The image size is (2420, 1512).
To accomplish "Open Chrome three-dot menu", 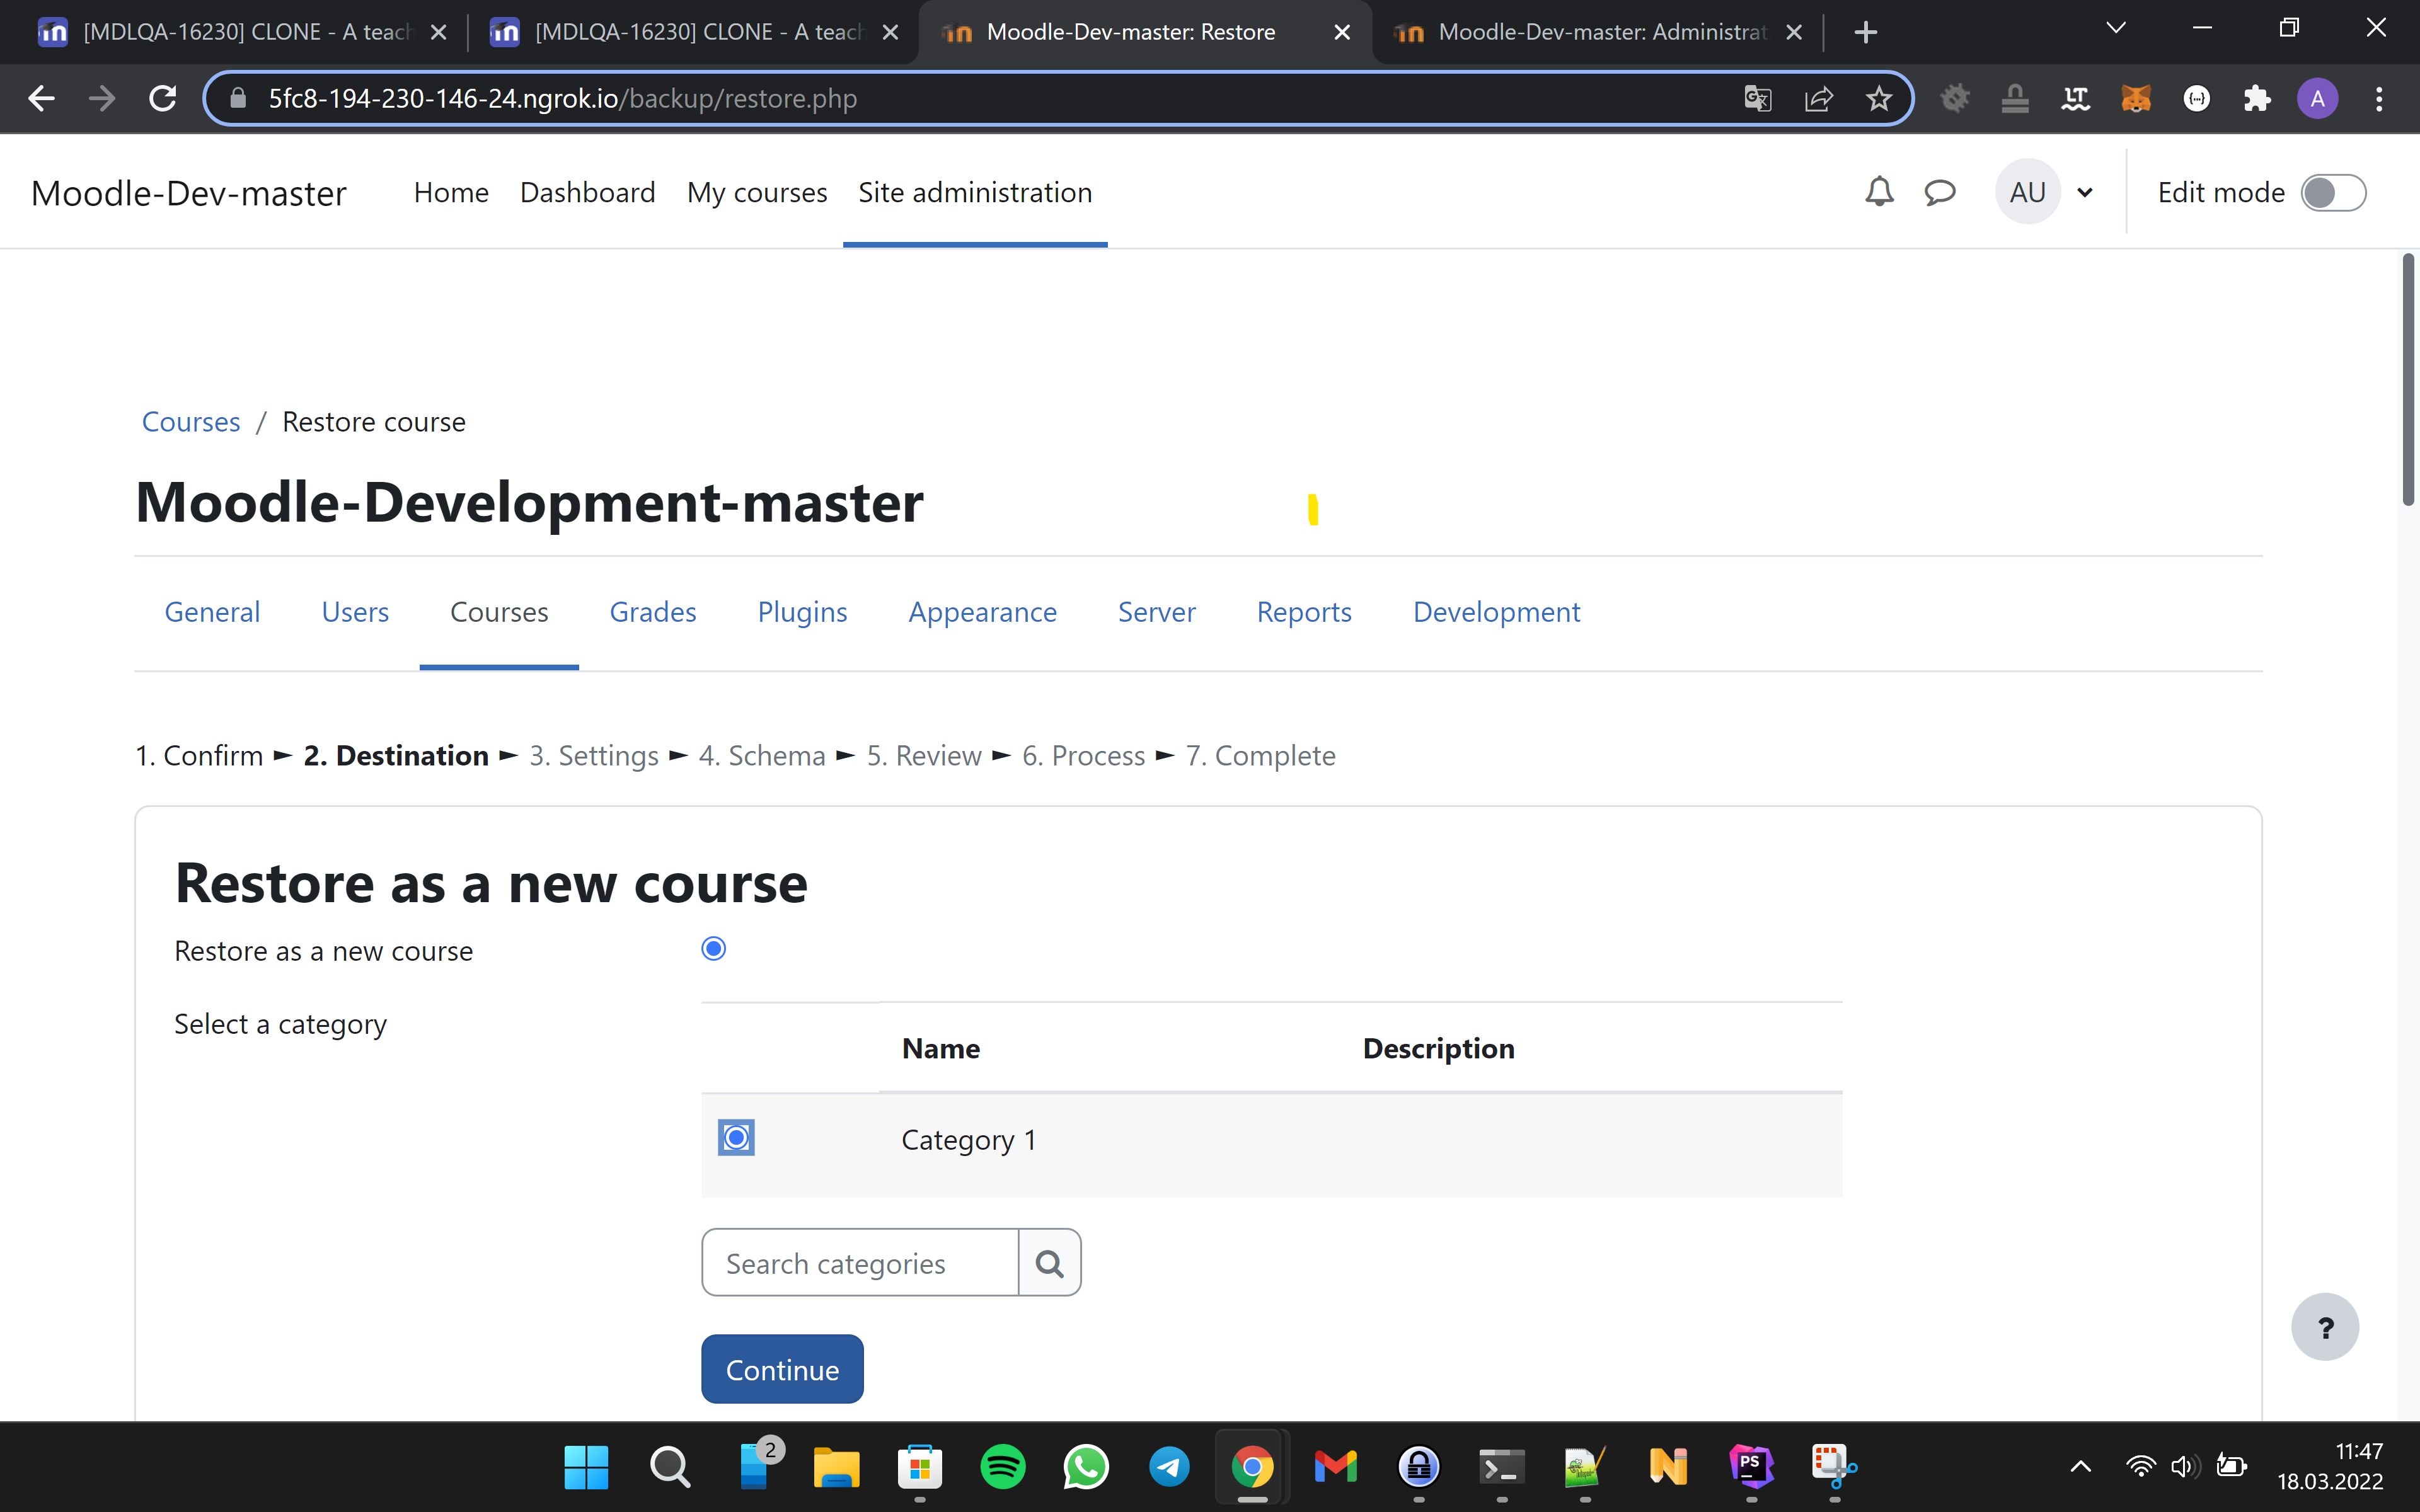I will pos(2379,98).
